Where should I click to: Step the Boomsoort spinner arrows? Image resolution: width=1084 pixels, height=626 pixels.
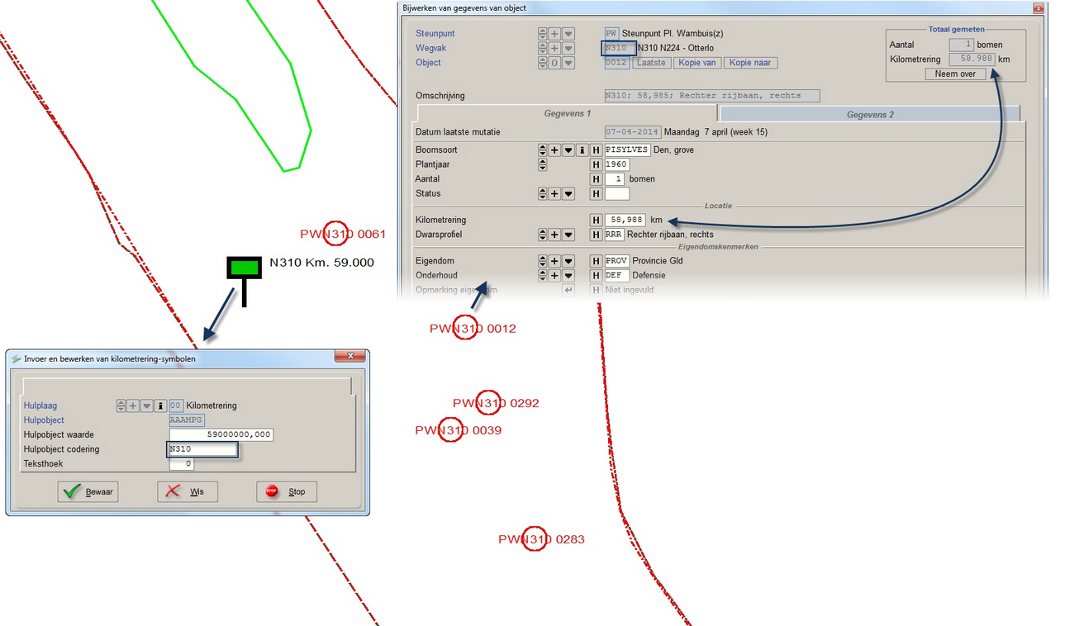[542, 150]
